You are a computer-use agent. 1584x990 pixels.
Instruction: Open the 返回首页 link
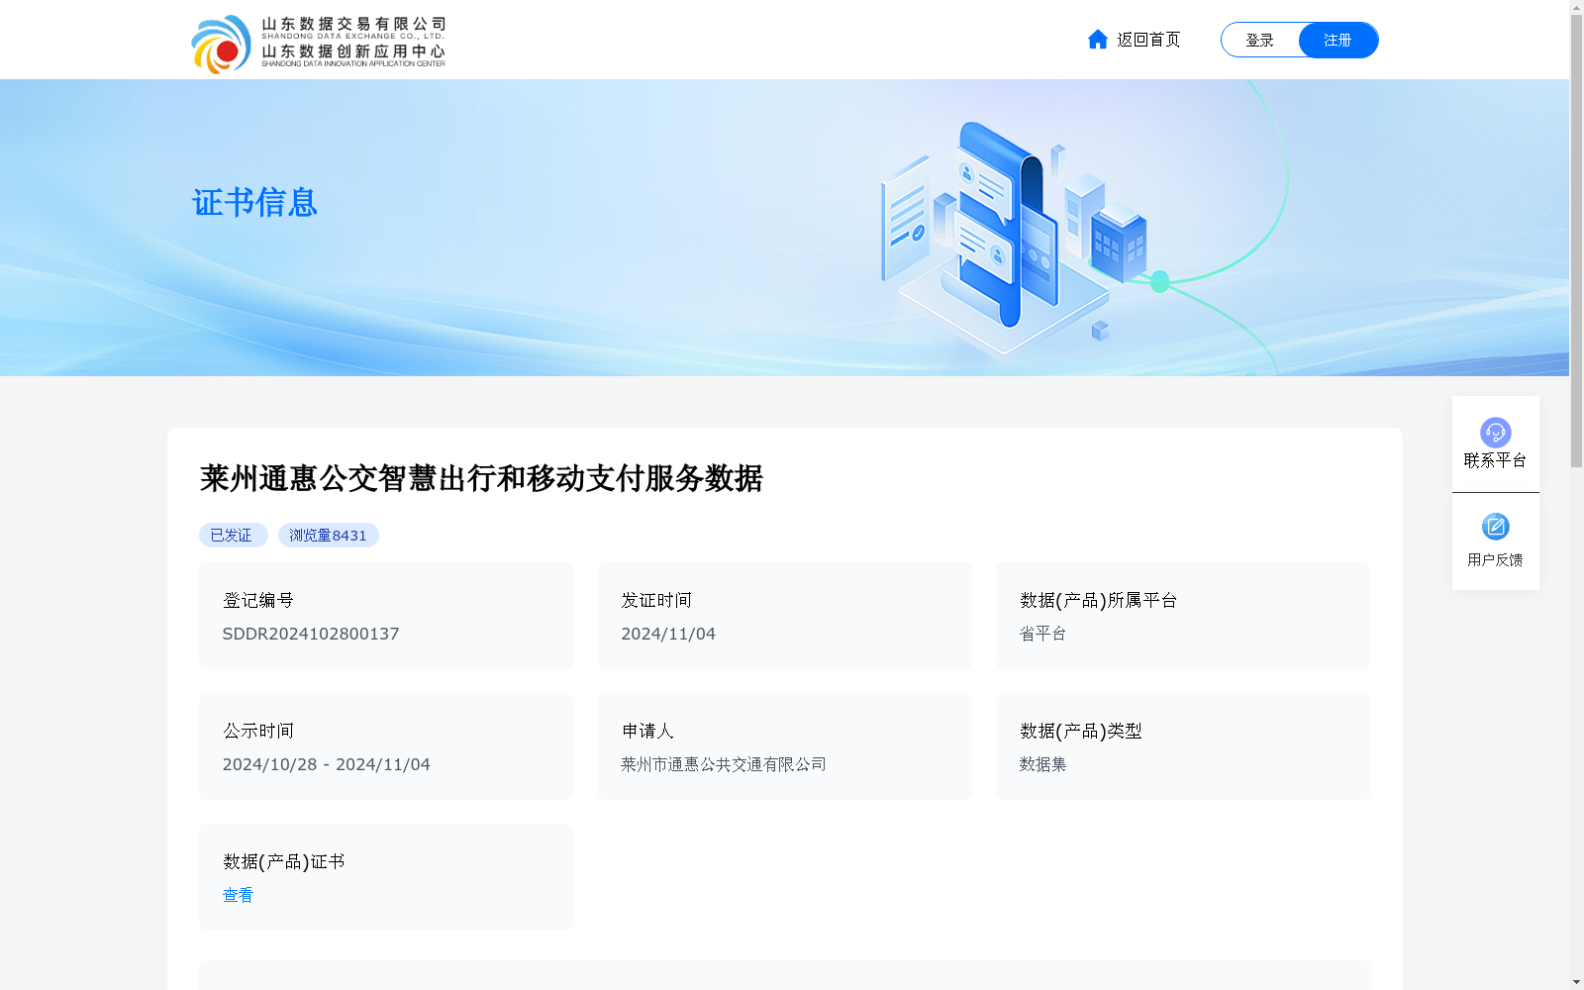(1148, 40)
